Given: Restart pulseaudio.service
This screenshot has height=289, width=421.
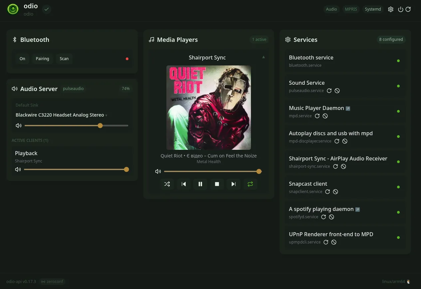Looking at the screenshot, I should tap(329, 91).
